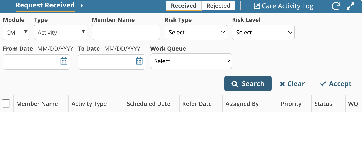
Task: Switch to the Rejected tab
Action: [218, 6]
